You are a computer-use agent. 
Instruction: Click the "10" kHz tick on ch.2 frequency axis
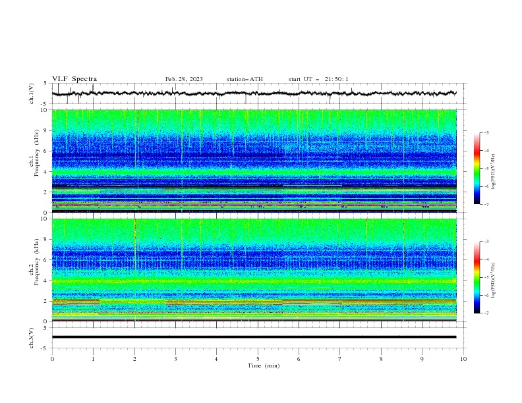click(45, 219)
